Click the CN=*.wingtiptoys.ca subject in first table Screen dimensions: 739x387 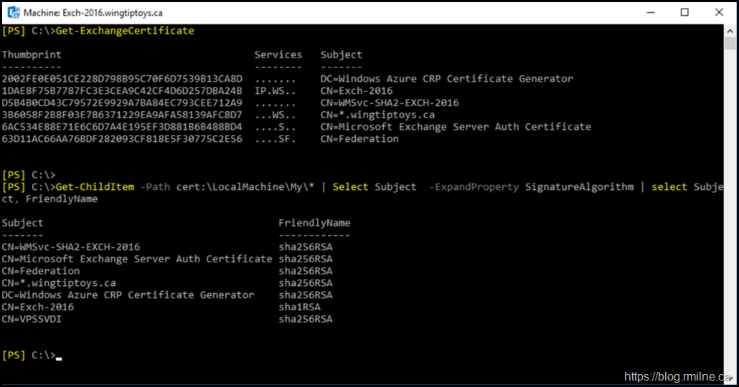coord(377,115)
